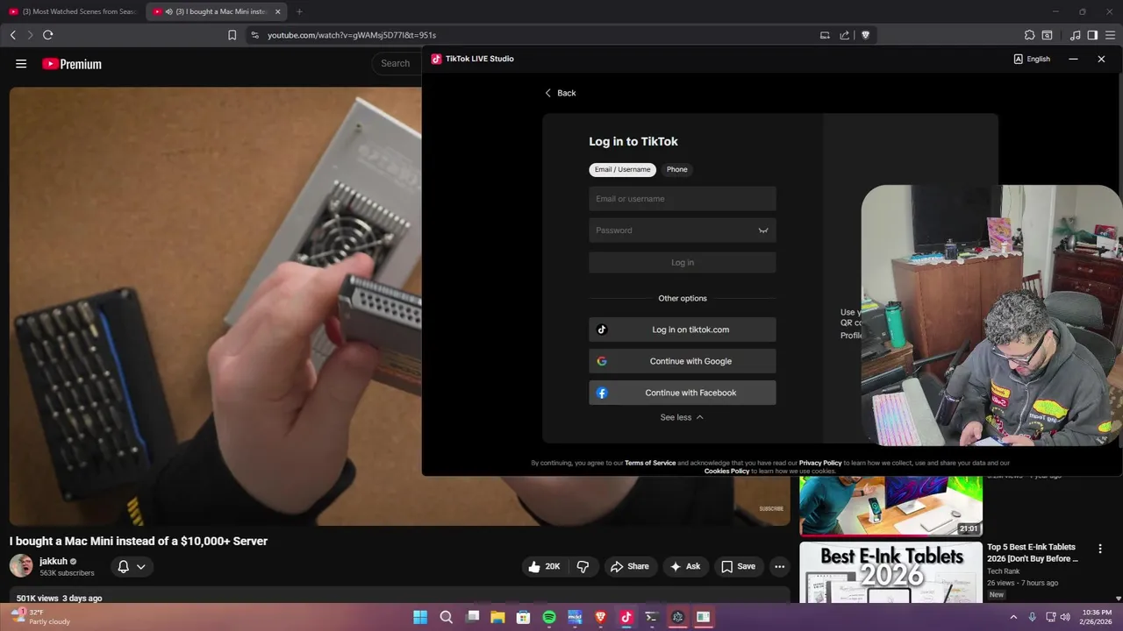1123x631 pixels.
Task: Open options for Top 5 Best E-Ink Tablets video
Action: click(x=1100, y=549)
